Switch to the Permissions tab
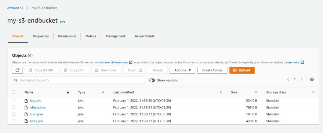This screenshot has height=133, width=323. click(x=67, y=36)
